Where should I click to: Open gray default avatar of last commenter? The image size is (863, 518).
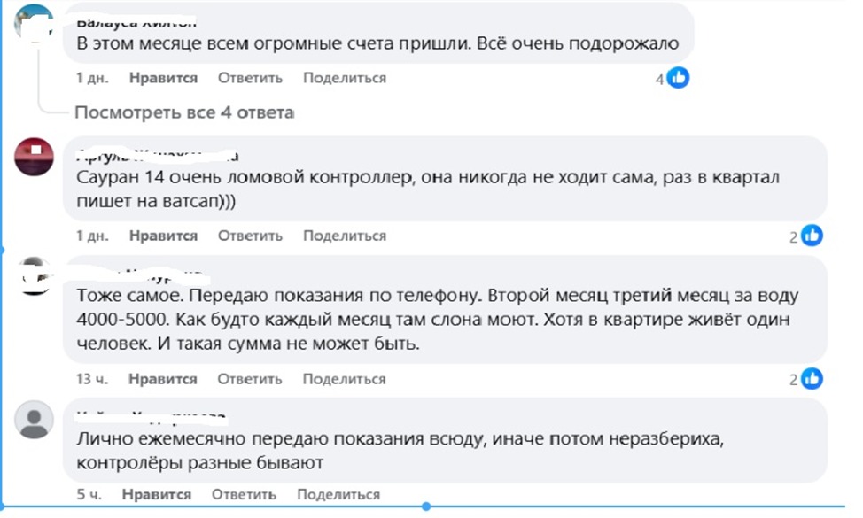(35, 420)
